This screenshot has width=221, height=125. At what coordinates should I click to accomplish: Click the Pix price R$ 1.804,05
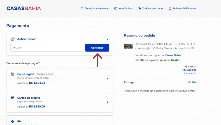click(x=189, y=70)
